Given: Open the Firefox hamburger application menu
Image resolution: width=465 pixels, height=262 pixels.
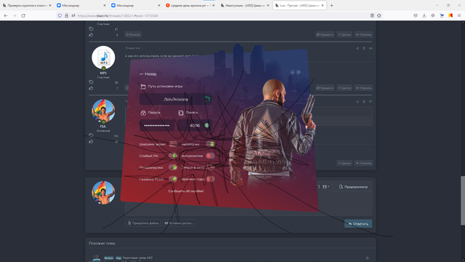Looking at the screenshot, I should tap(459, 16).
